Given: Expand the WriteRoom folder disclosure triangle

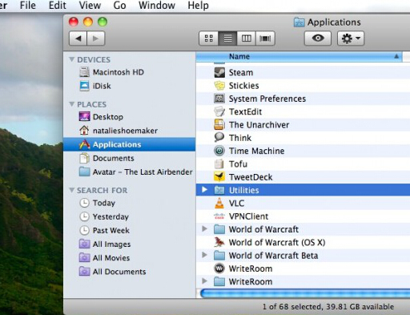Looking at the screenshot, I should [204, 281].
